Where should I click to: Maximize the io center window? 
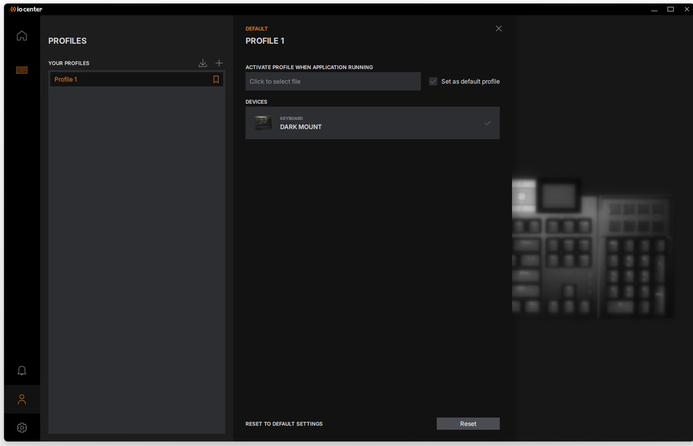coord(670,9)
